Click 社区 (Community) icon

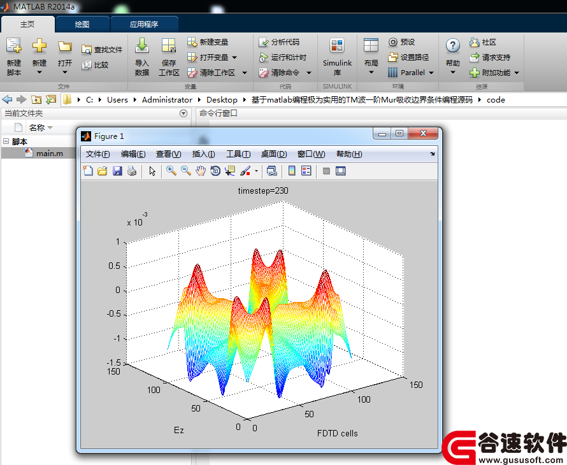(475, 42)
